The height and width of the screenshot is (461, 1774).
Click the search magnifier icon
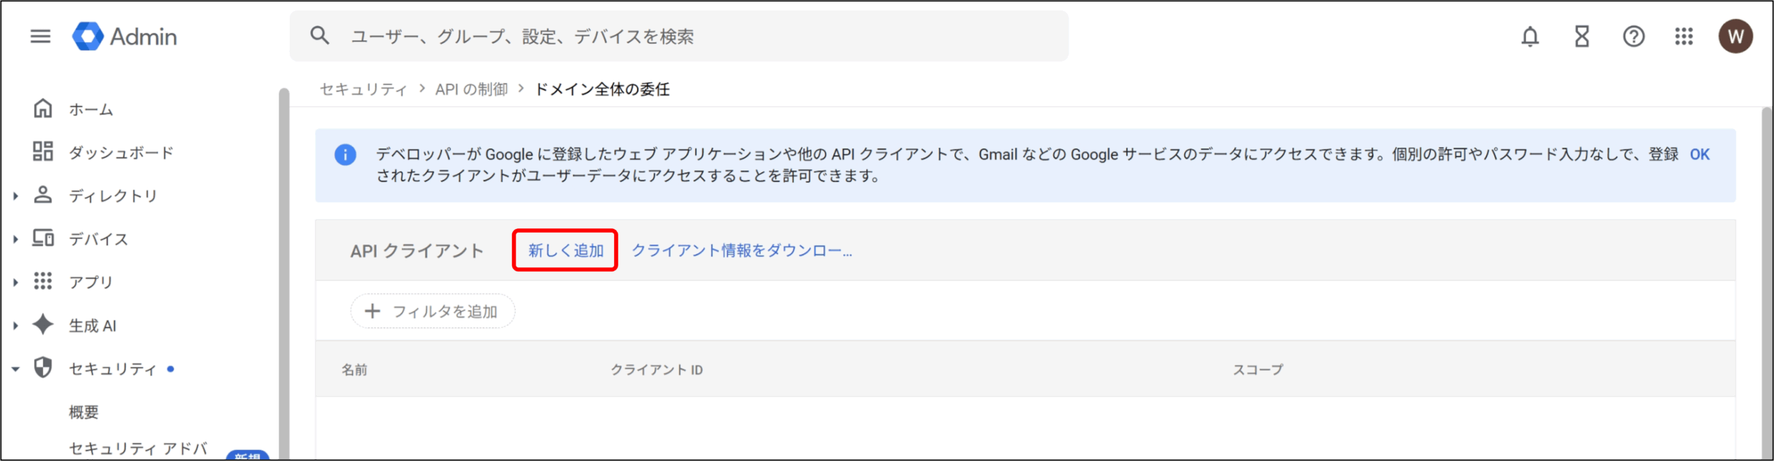[x=319, y=35]
